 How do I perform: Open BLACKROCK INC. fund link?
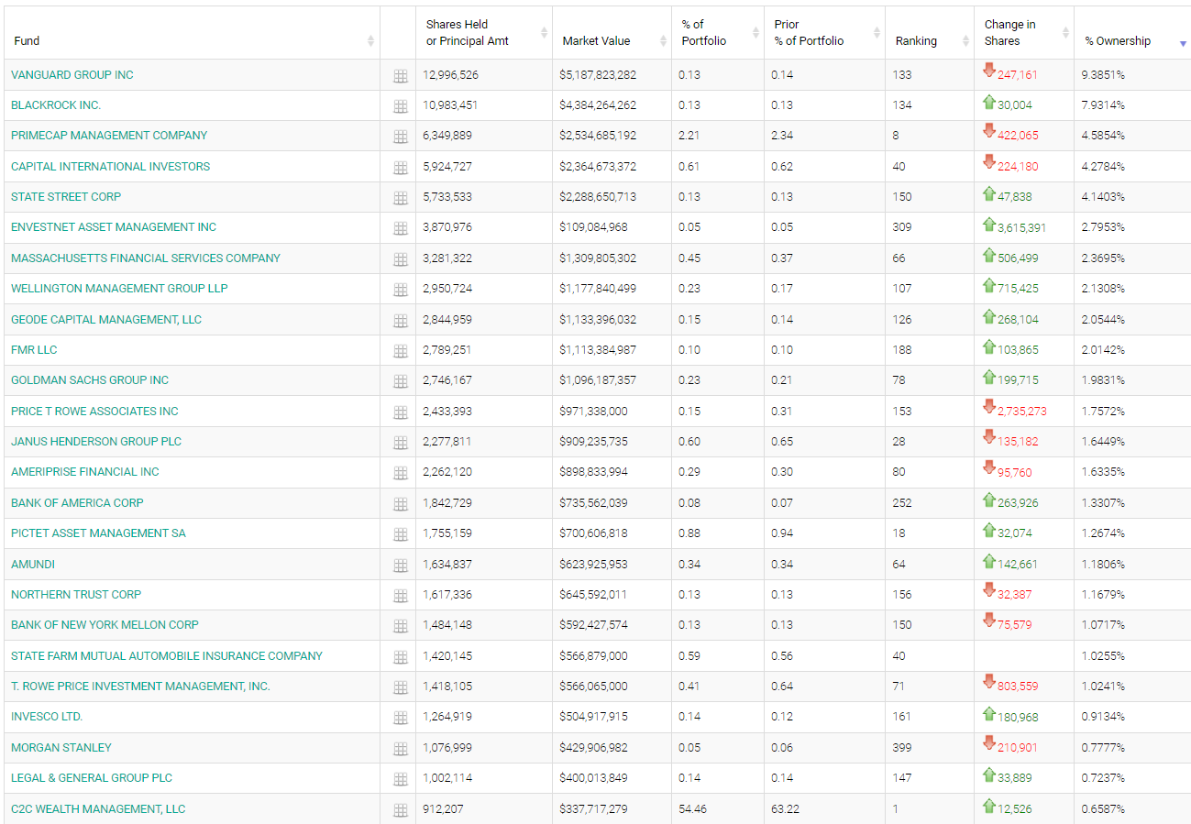coord(56,104)
